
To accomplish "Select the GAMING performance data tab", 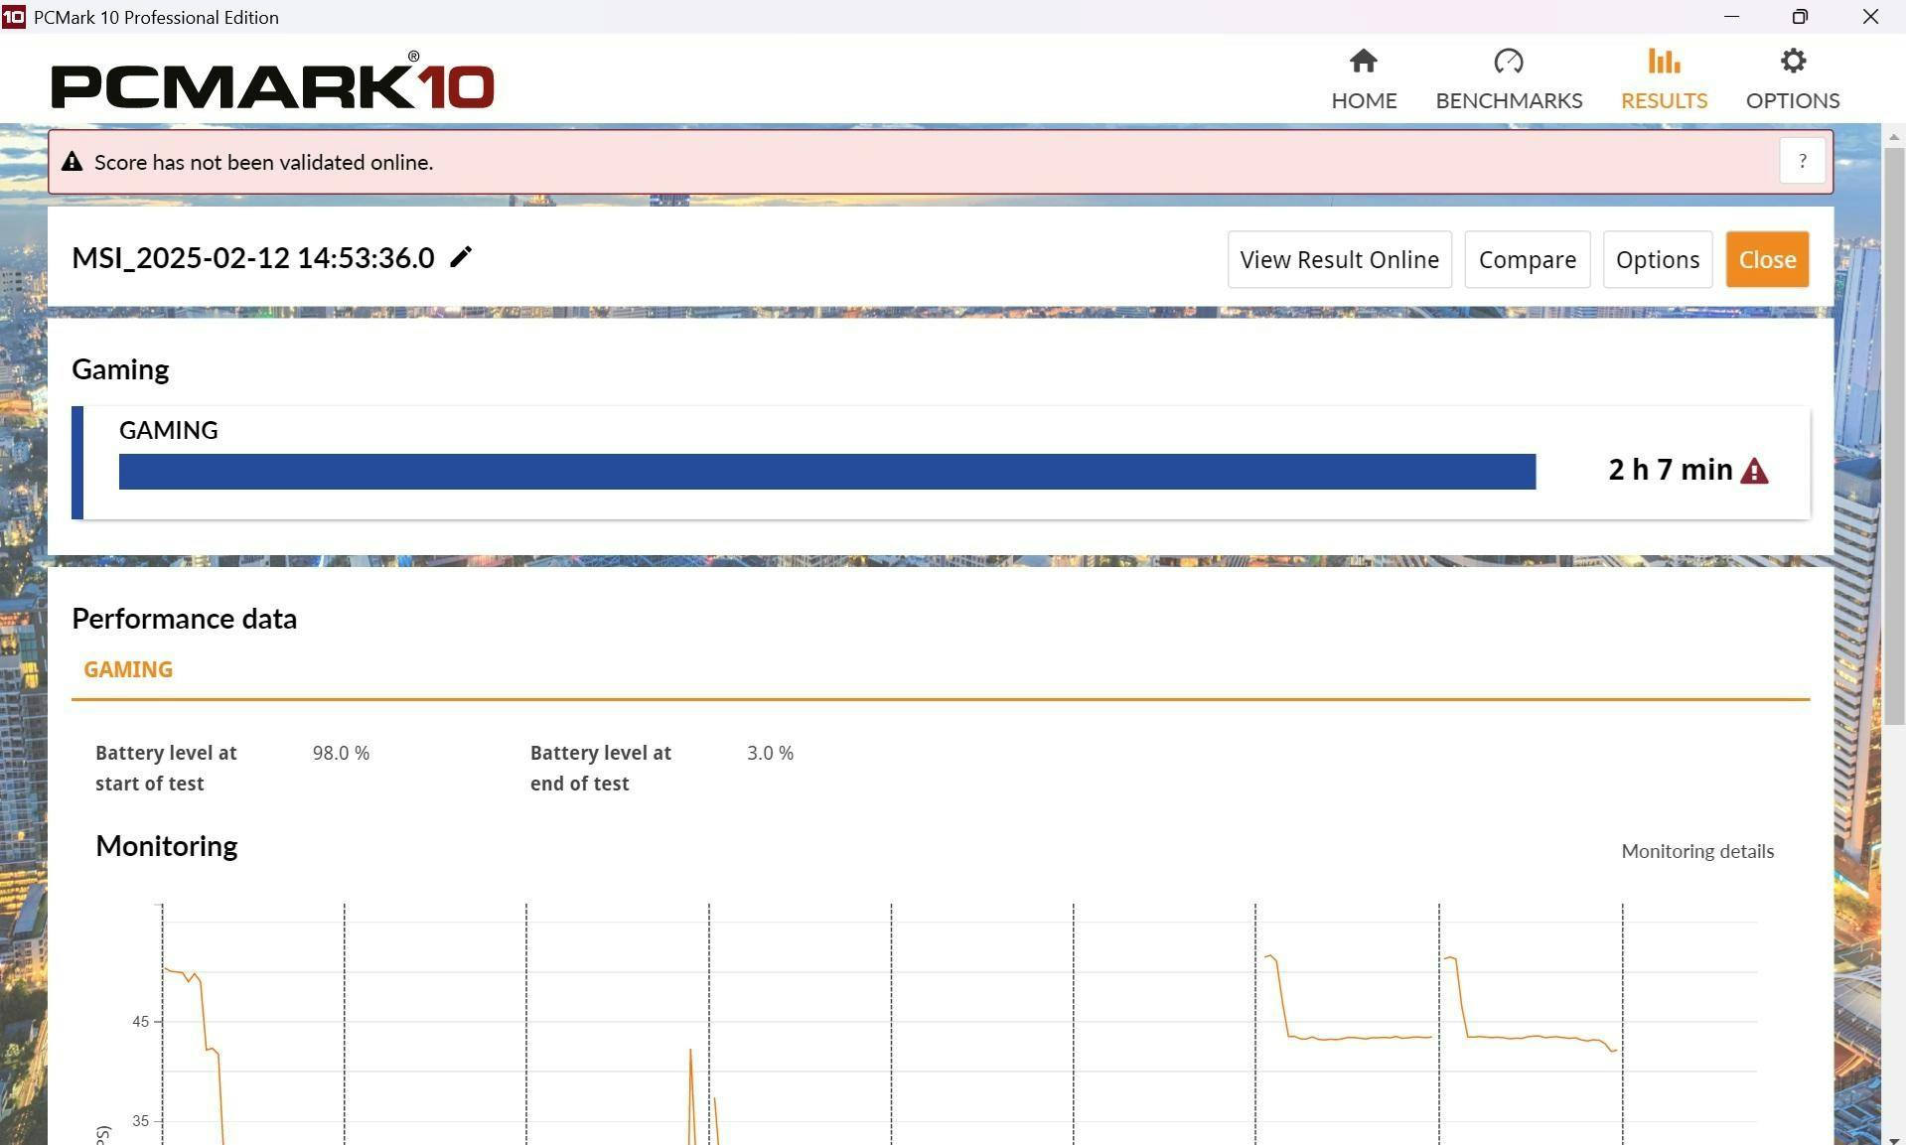I will click(128, 669).
